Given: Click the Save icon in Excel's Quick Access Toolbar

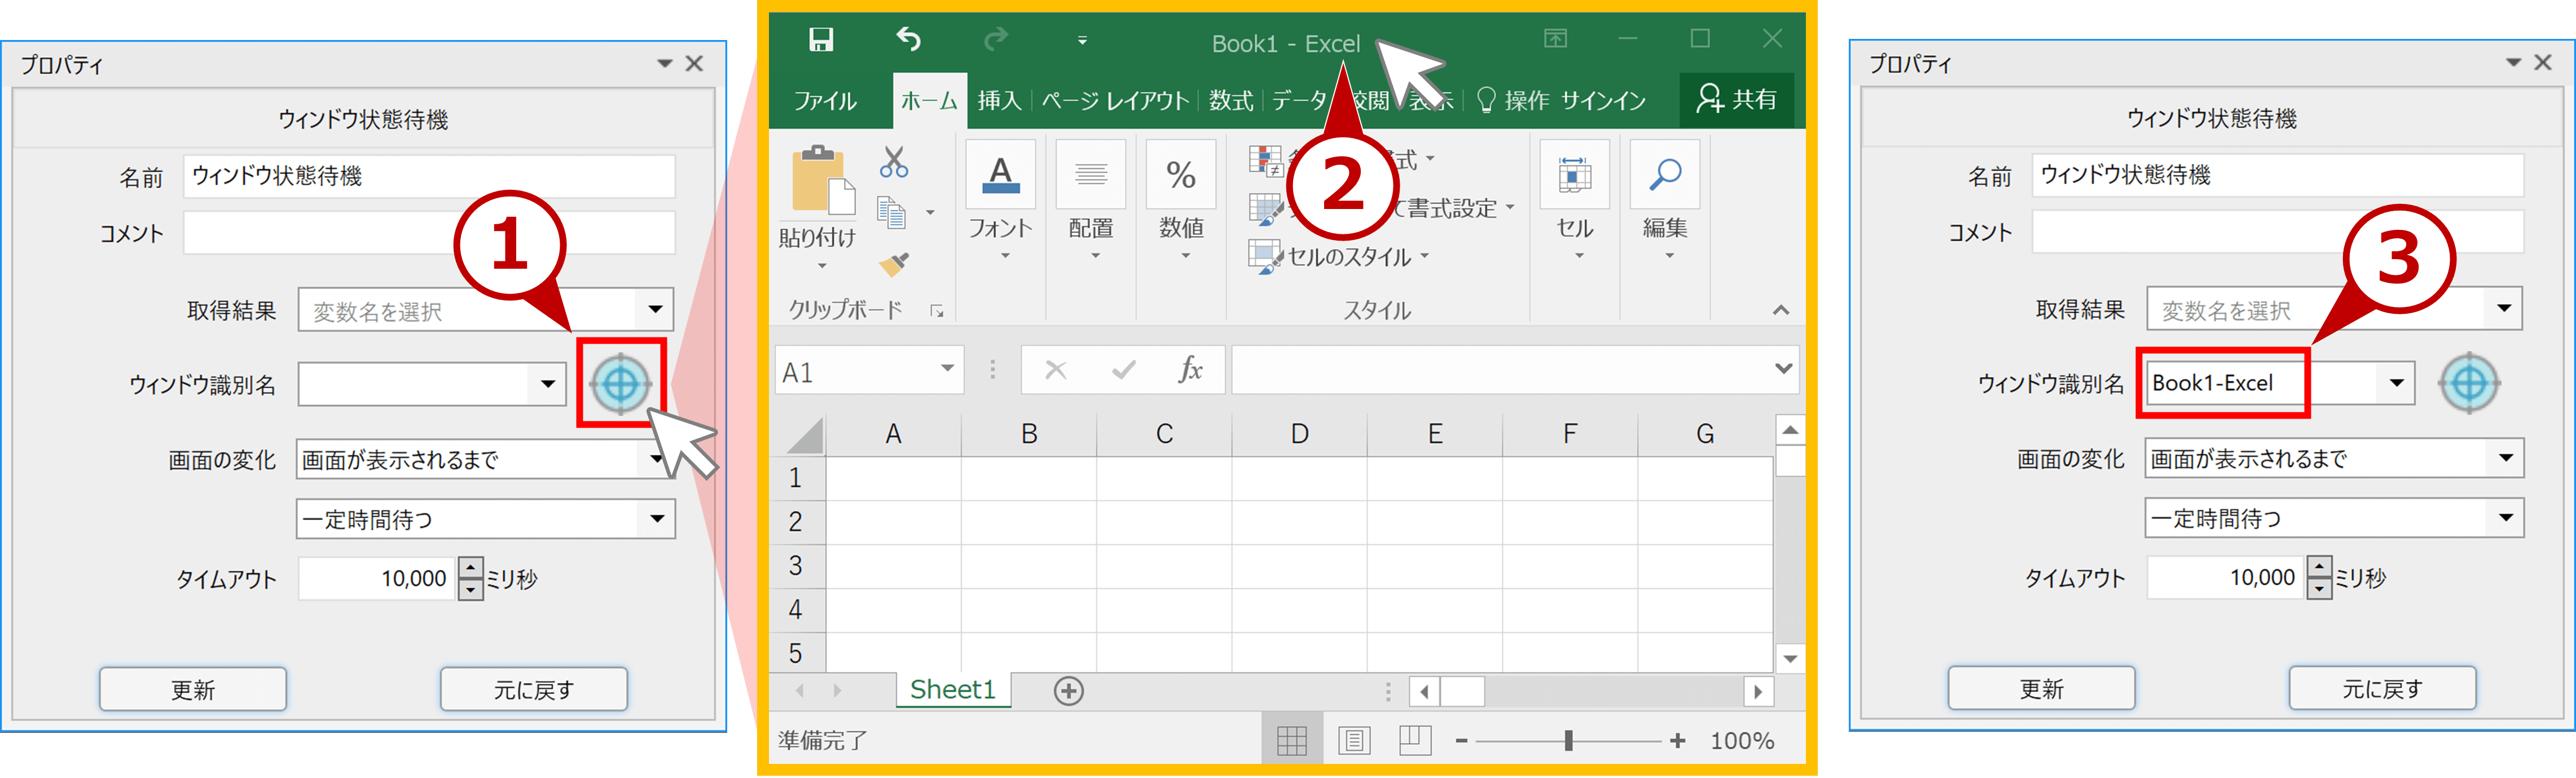Looking at the screenshot, I should 822,38.
